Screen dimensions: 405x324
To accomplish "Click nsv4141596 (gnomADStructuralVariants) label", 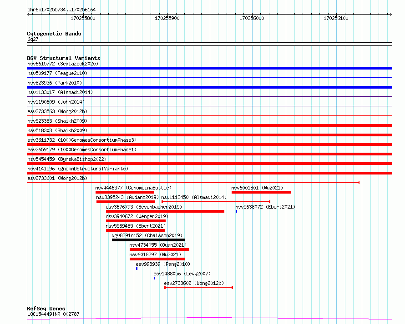I will click(x=78, y=169).
